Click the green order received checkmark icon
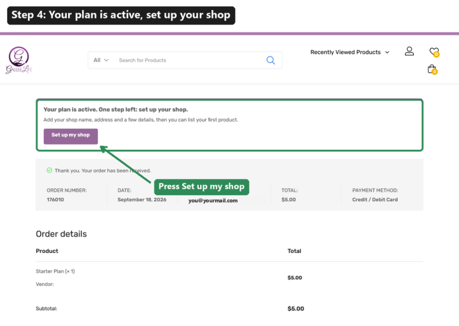 [49, 170]
